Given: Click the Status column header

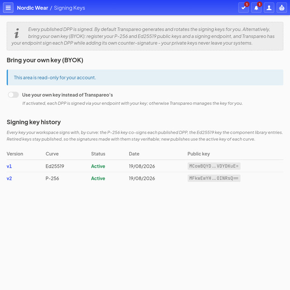Looking at the screenshot, I should pos(98,154).
